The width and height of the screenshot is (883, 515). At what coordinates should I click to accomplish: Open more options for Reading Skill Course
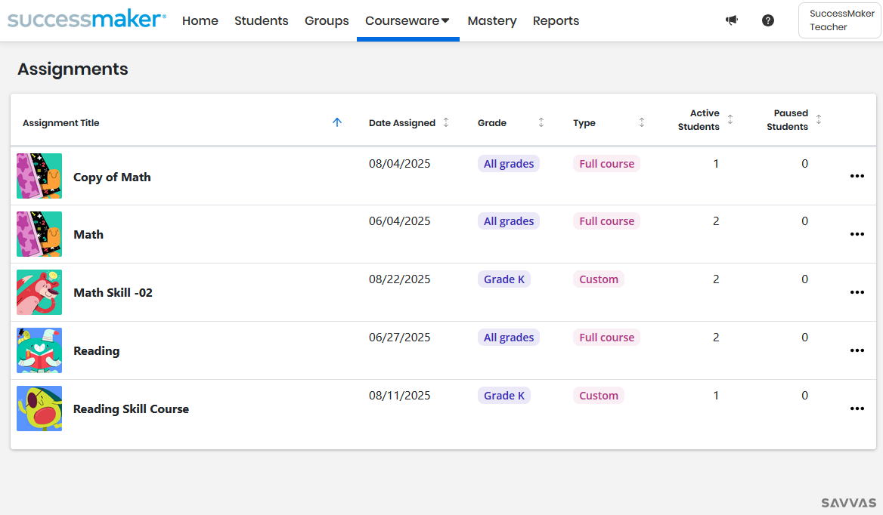click(x=857, y=409)
